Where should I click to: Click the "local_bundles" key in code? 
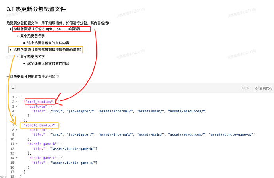pos(39,102)
